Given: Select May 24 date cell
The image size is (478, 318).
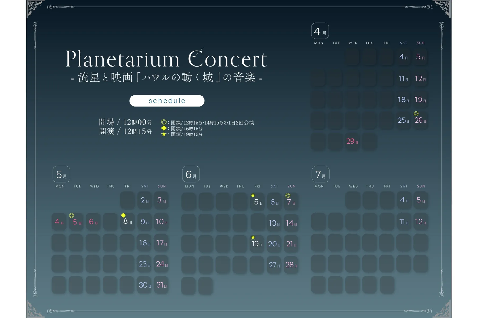Looking at the screenshot, I should pyautogui.click(x=161, y=264).
